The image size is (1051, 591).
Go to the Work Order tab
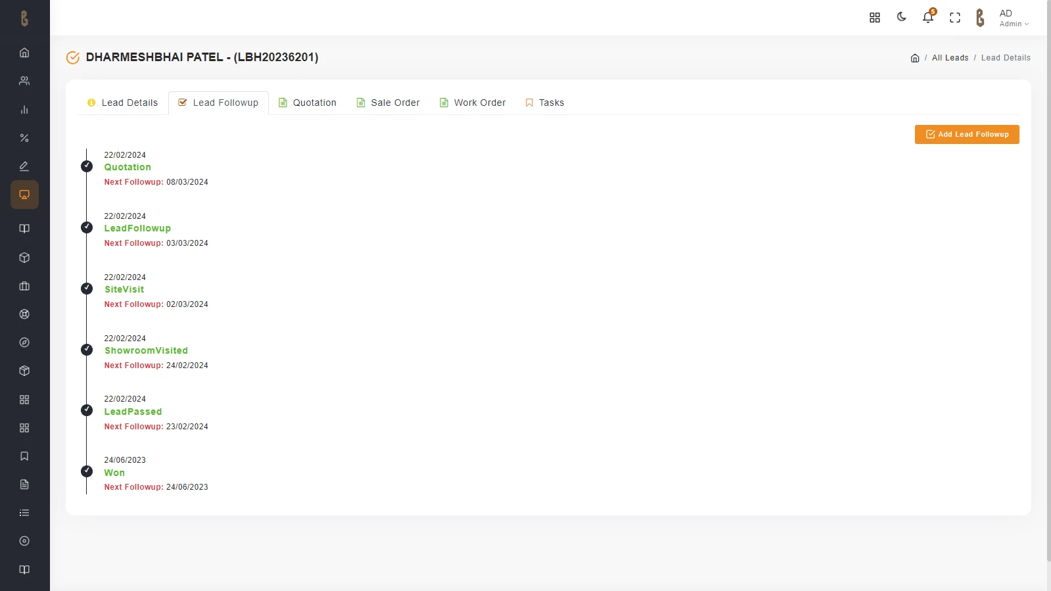coord(473,103)
